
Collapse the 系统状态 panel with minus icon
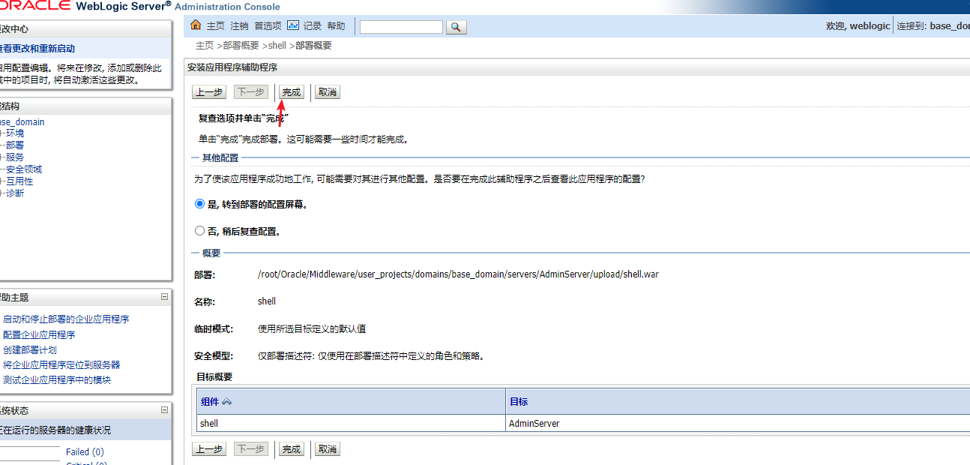pos(164,410)
